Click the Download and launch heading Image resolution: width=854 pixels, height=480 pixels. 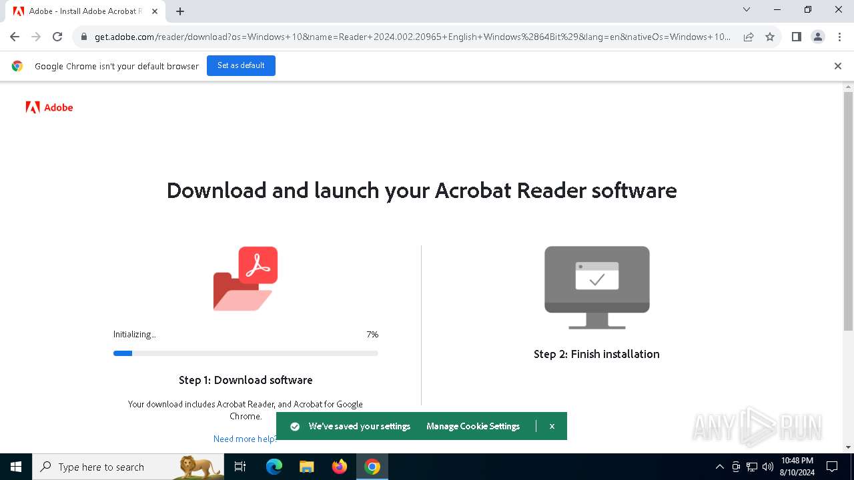pyautogui.click(x=422, y=191)
